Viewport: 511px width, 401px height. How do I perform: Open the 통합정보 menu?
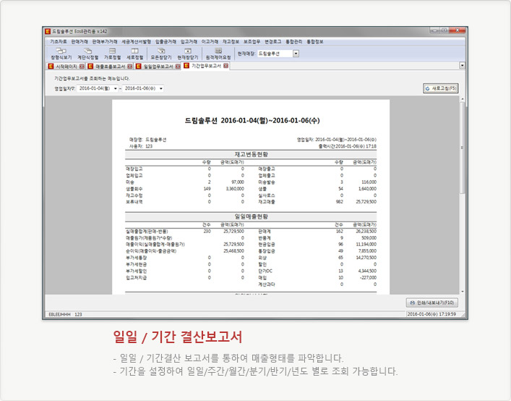coord(315,42)
